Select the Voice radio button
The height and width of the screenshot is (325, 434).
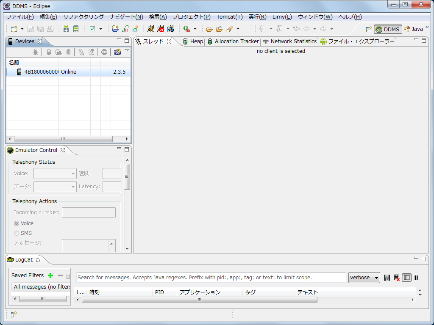click(x=17, y=223)
